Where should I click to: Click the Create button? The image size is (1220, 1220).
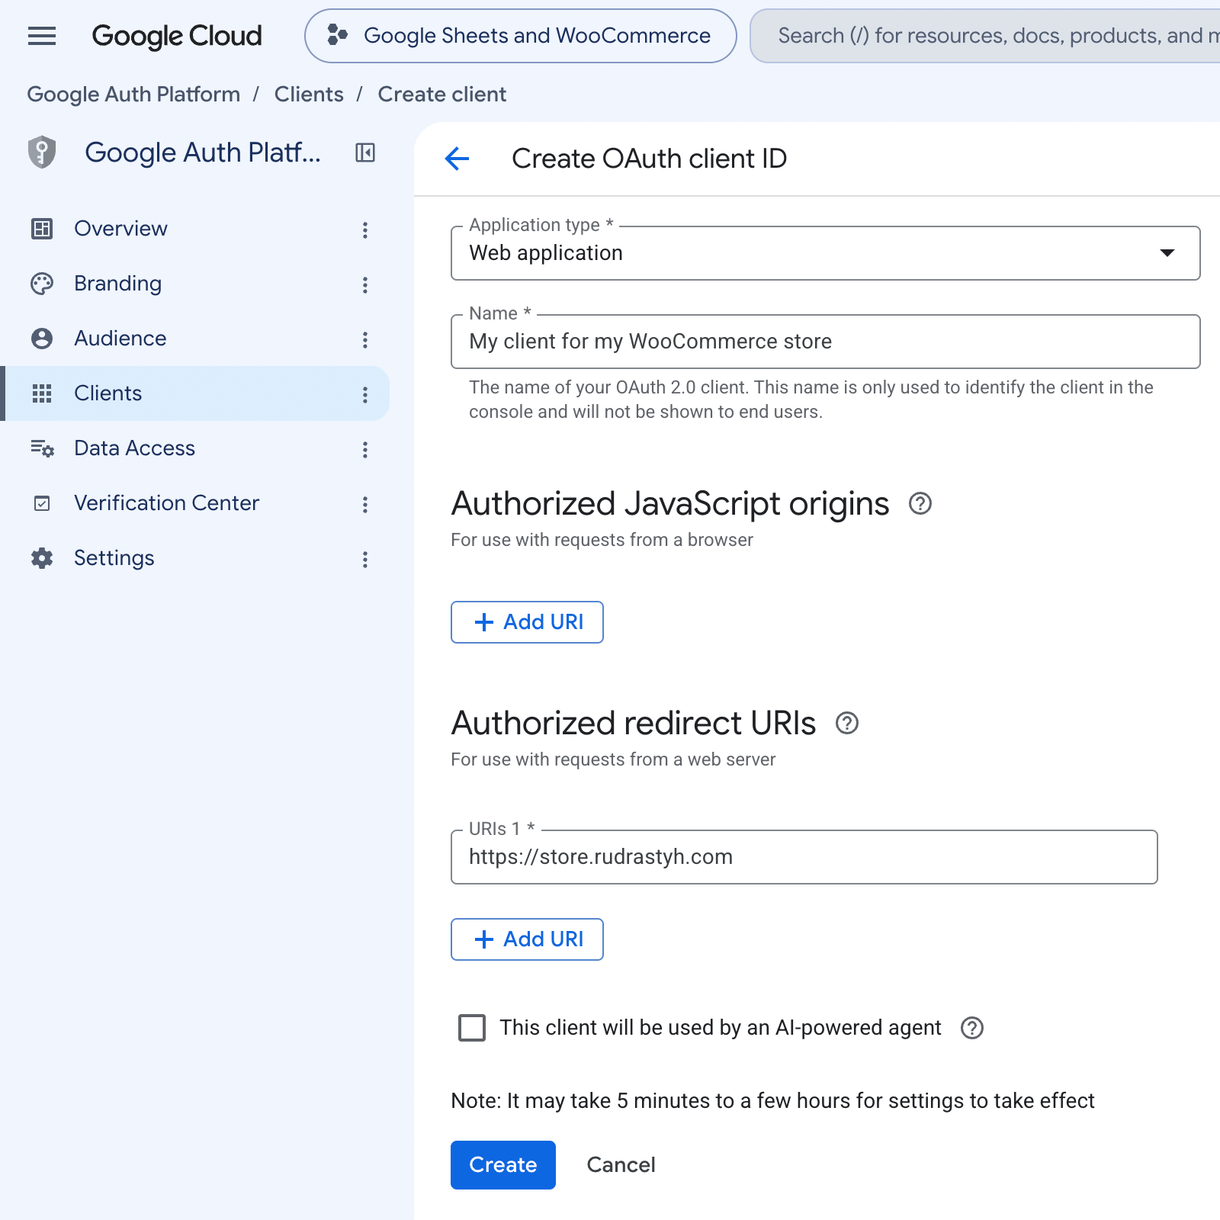pyautogui.click(x=503, y=1165)
